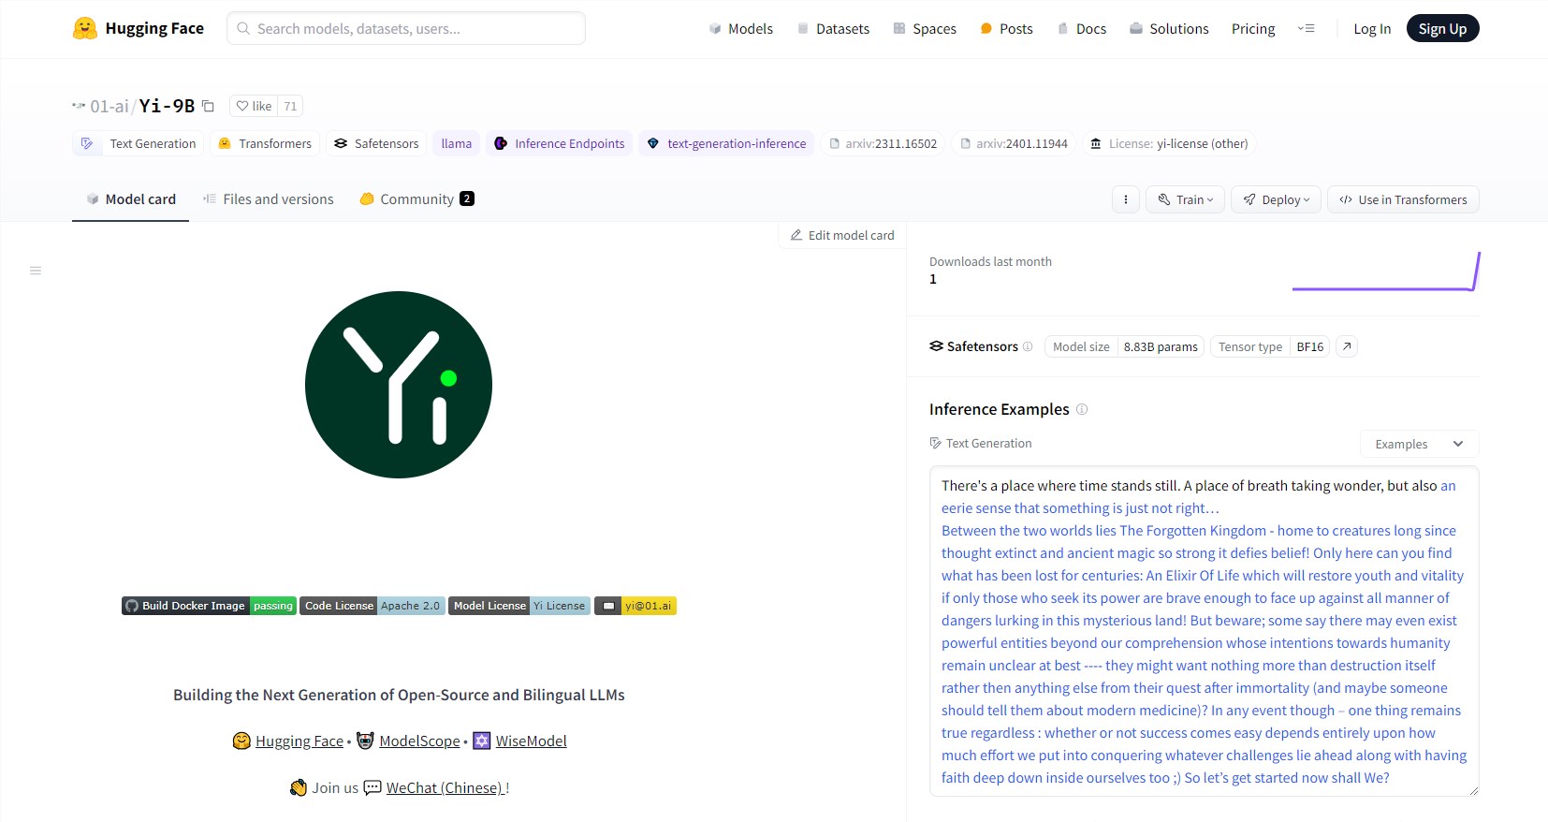Click the Model size 8.83B params badge

point(1125,346)
